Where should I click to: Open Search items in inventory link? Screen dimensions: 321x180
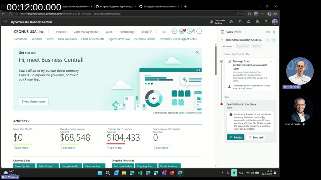pyautogui.click(x=241, y=104)
